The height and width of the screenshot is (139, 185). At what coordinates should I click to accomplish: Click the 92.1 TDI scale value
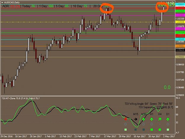(x=178, y=98)
